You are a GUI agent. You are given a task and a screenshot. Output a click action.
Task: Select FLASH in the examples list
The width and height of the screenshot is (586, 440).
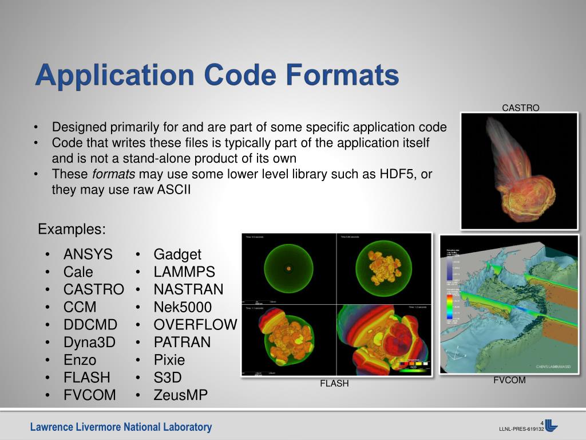pyautogui.click(x=87, y=378)
